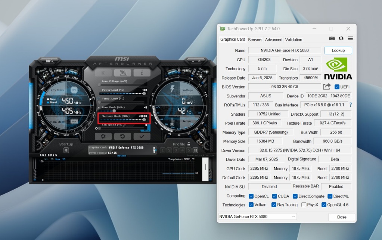The height and width of the screenshot is (240, 382).
Task: Open the Advanced tab in GPU-Z
Action: pos(274,40)
